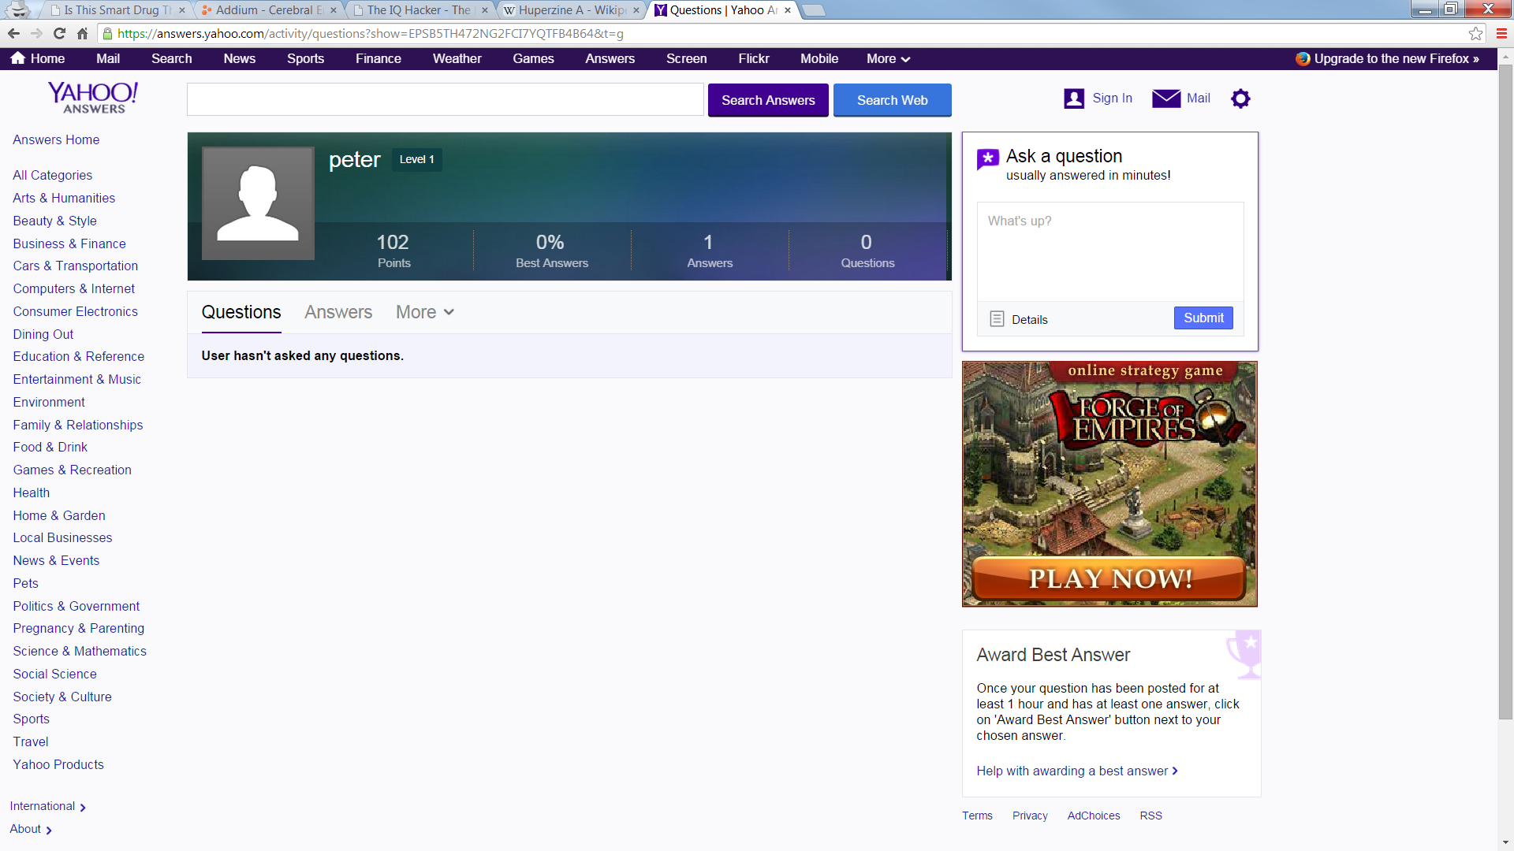Click Yahoo Answers logo
Image resolution: width=1514 pixels, height=851 pixels.
click(93, 98)
